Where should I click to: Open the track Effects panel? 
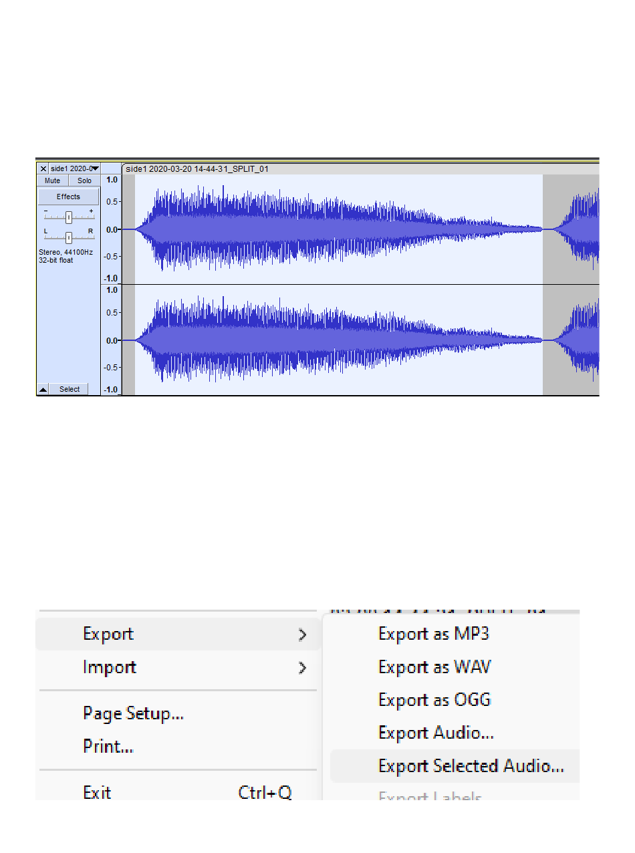(x=68, y=197)
